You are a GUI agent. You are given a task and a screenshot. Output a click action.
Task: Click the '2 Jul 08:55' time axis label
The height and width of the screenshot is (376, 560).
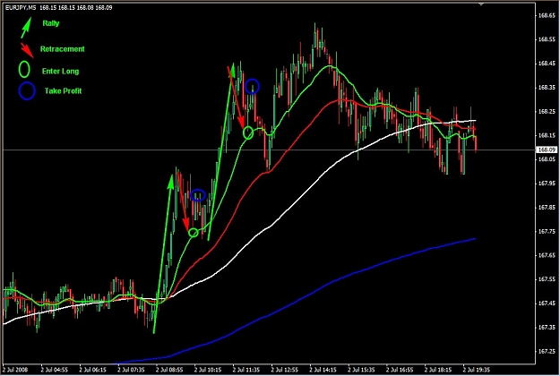169,370
